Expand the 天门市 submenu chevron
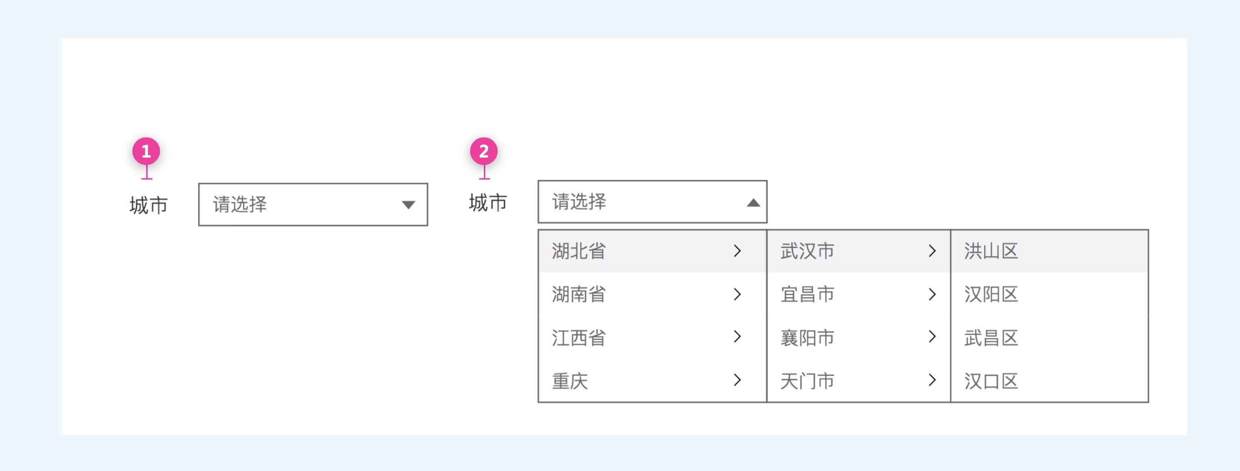This screenshot has height=471, width=1240. tap(932, 380)
